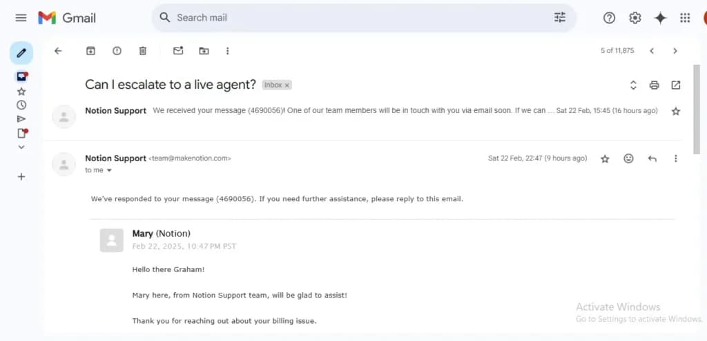Open Drafts in sidebar

[x=22, y=133]
